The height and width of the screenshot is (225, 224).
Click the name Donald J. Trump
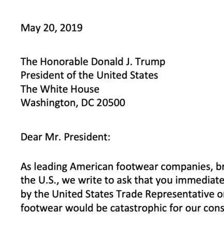click(x=128, y=62)
